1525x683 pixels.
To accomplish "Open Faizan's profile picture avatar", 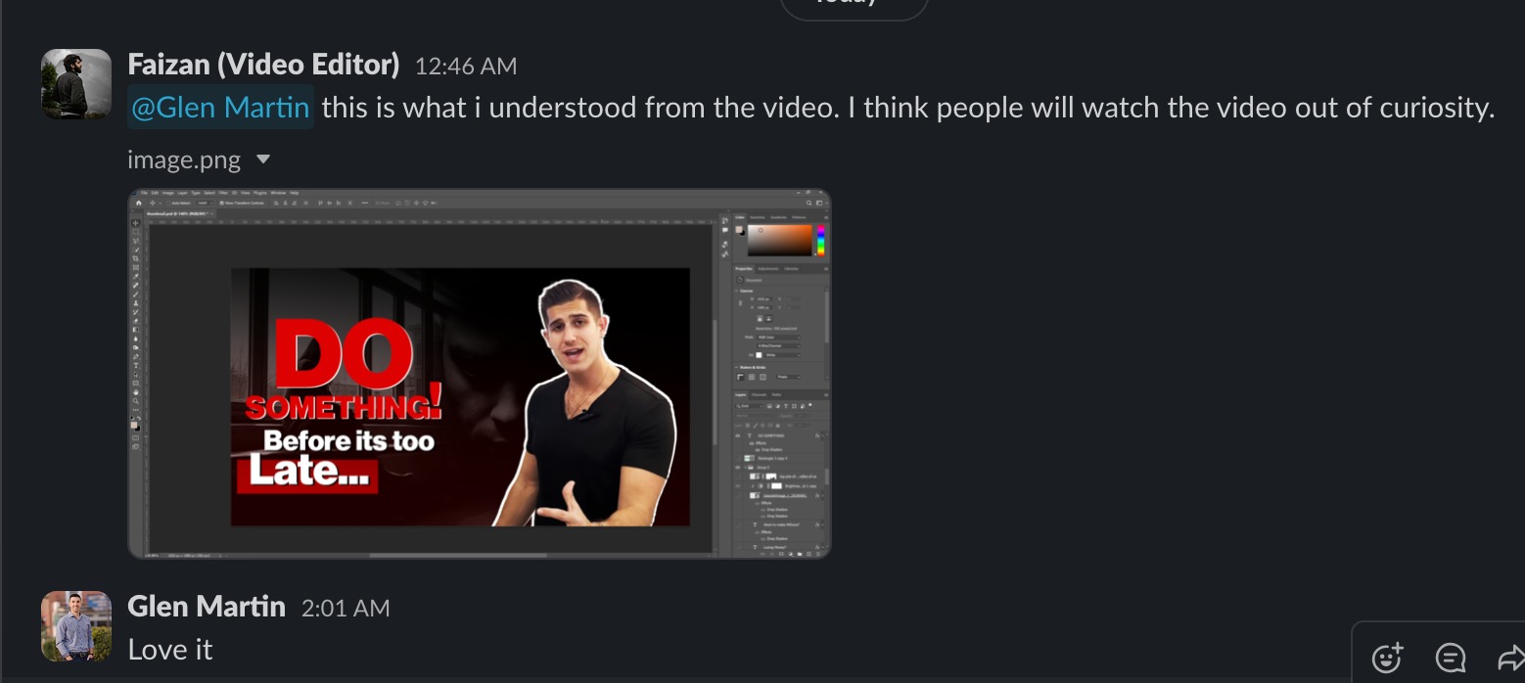I will [x=76, y=84].
